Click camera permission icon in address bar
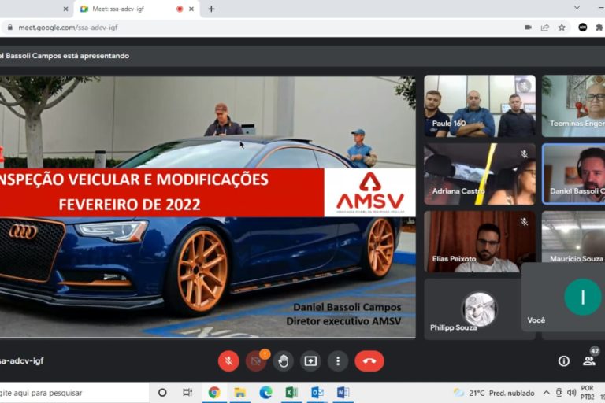The width and height of the screenshot is (605, 403). tap(528, 27)
